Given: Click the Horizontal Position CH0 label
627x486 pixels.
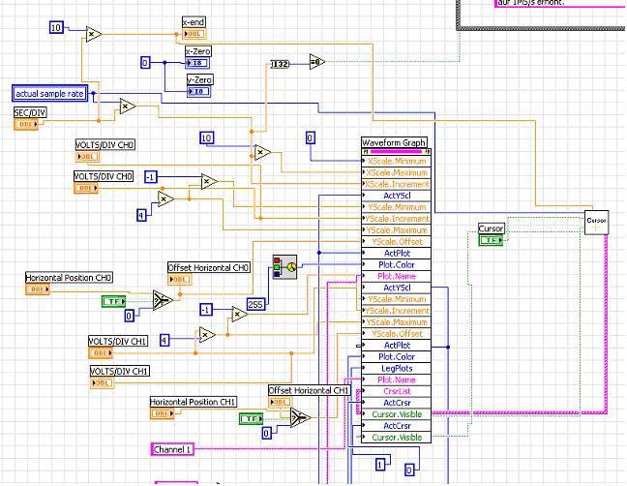Looking at the screenshot, I should [69, 278].
